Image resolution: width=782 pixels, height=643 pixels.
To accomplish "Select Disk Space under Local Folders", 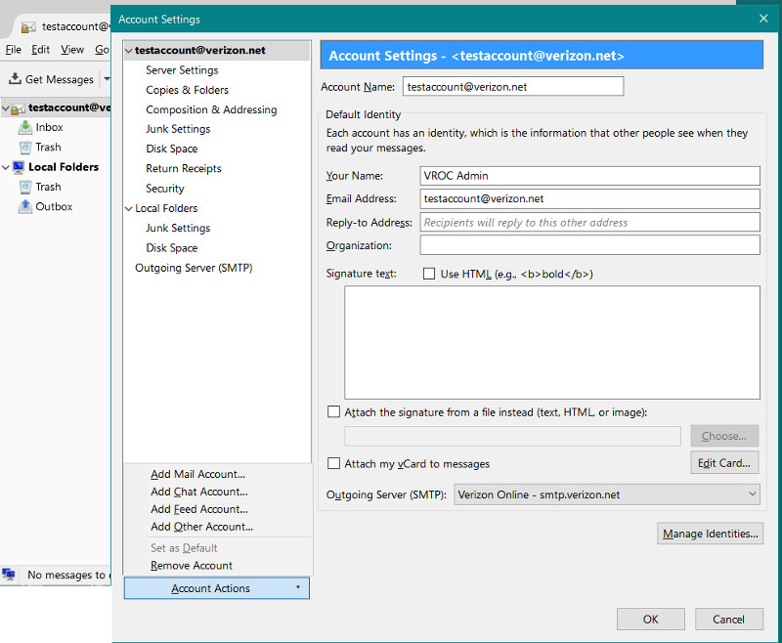I will pyautogui.click(x=172, y=248).
